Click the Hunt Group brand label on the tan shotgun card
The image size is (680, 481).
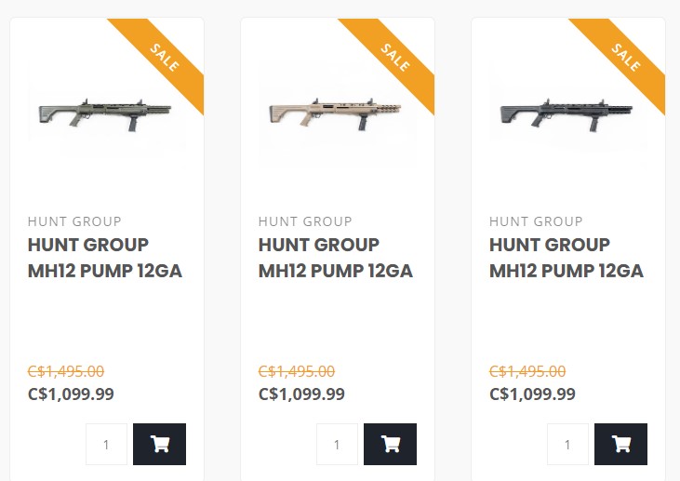coord(305,221)
